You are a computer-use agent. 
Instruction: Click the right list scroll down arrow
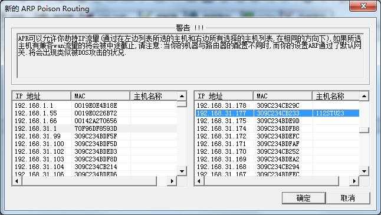tap(364, 171)
